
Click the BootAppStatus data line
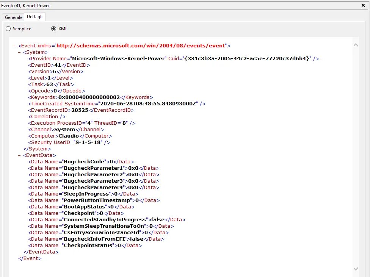pos(82,207)
